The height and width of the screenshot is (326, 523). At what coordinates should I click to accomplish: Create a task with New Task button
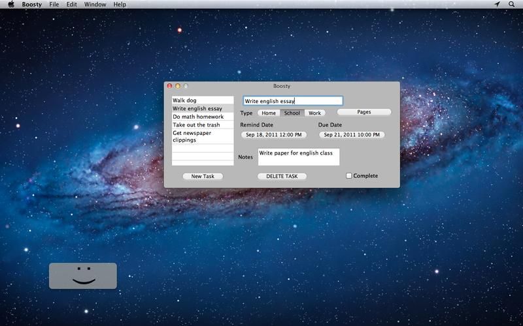(x=203, y=177)
